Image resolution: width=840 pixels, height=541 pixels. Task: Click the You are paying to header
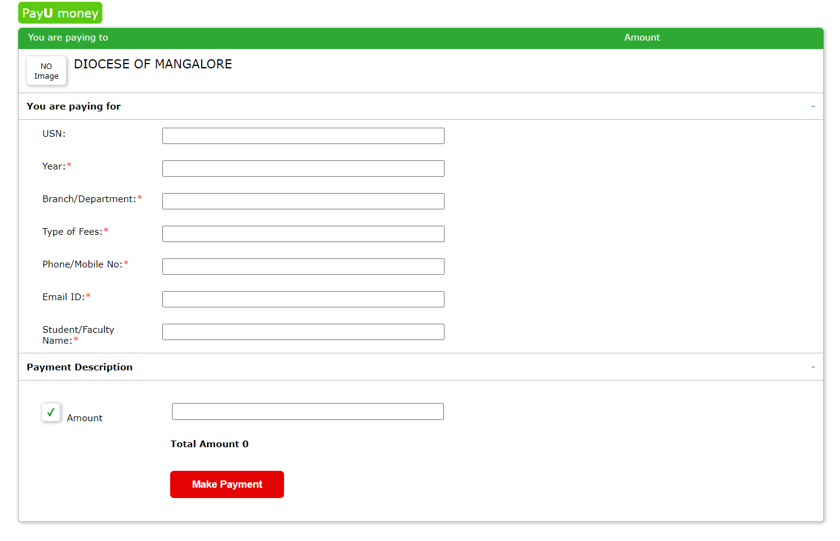(68, 38)
